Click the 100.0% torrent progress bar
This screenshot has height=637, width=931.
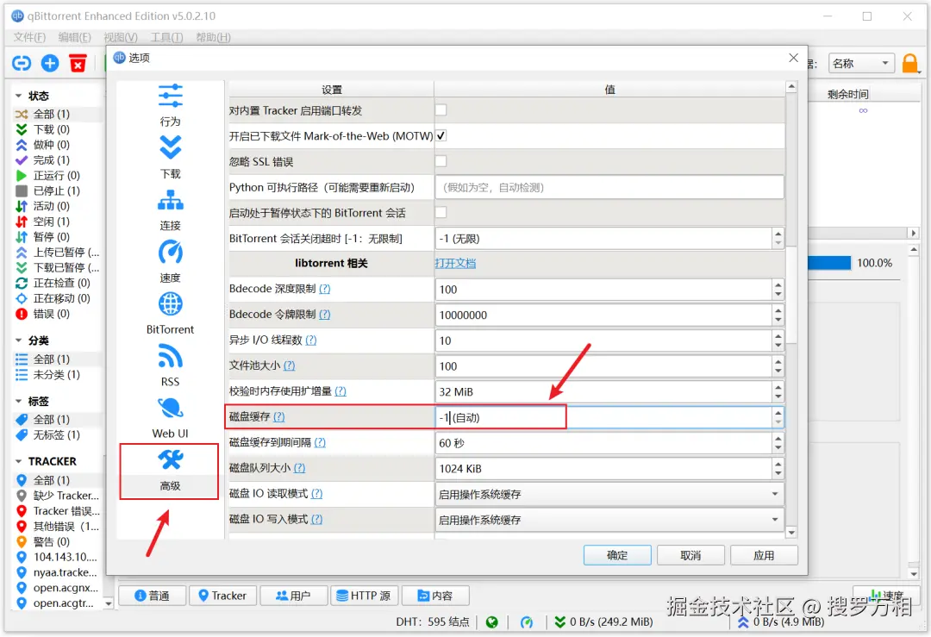[829, 263]
